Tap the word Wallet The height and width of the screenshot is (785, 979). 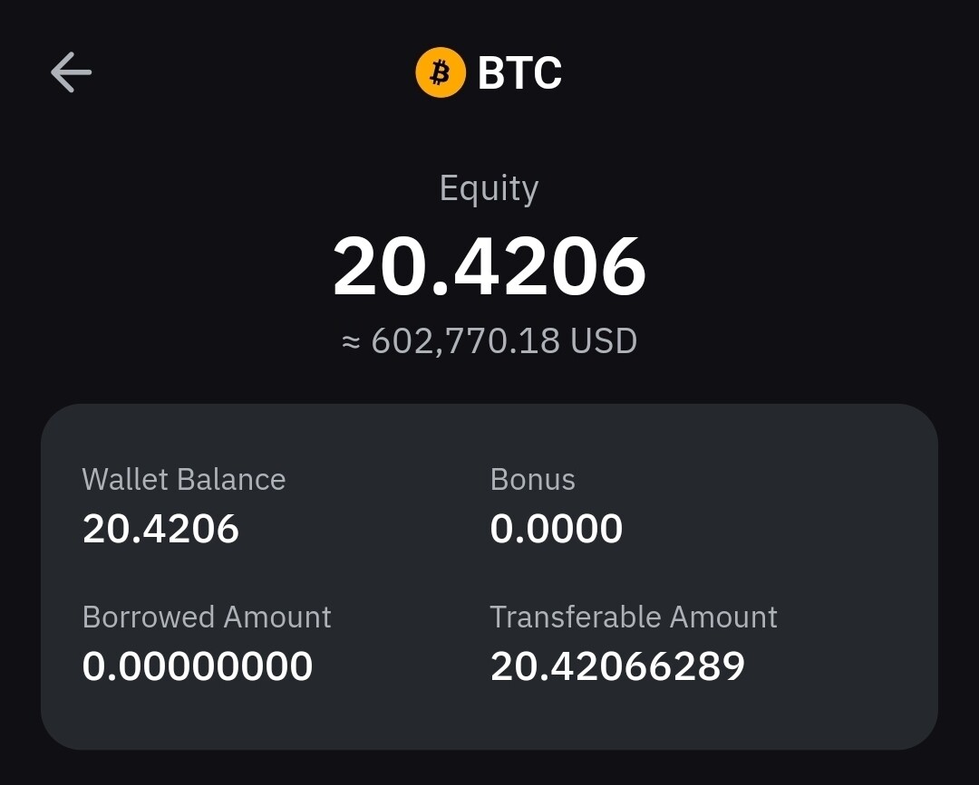(124, 479)
